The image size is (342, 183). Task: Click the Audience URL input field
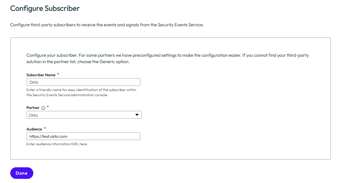[x=83, y=136]
